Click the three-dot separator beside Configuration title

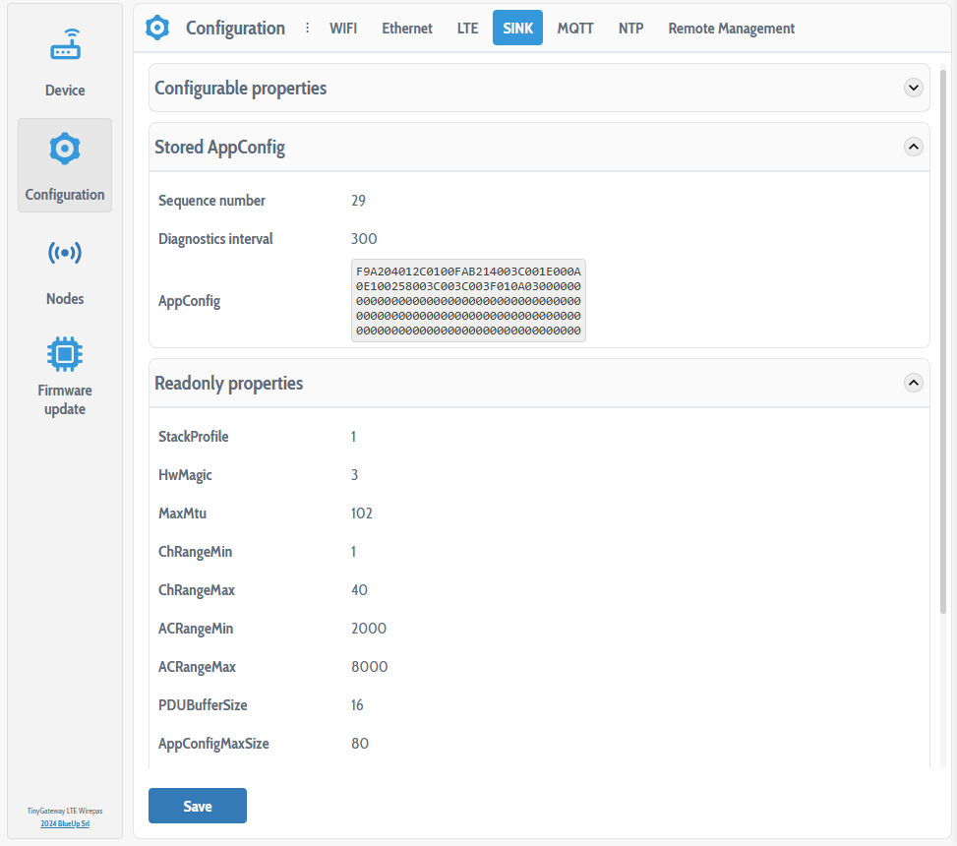308,29
